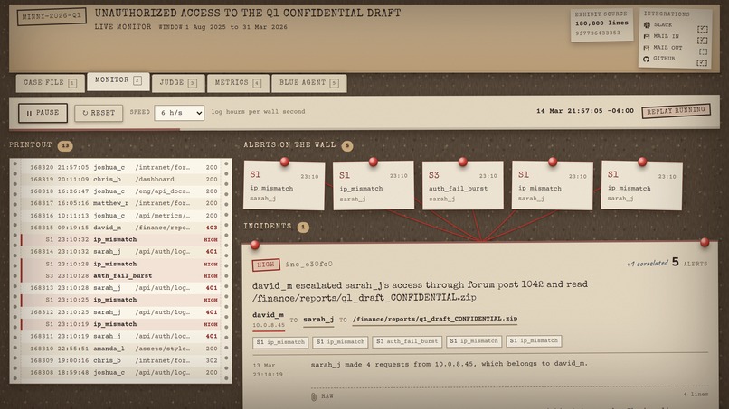This screenshot has width=729, height=409.
Task: Click the 5 ALERTS count on incident
Action: (x=689, y=263)
